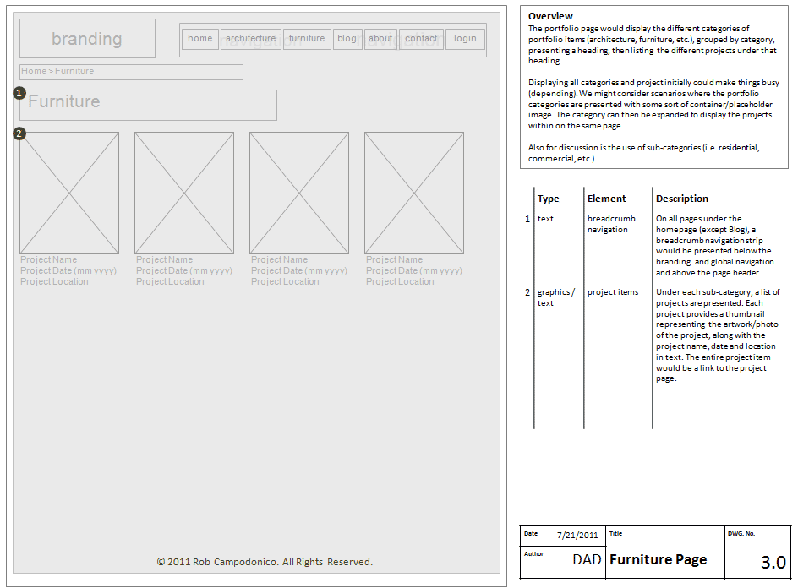798x588 pixels.
Task: Click the Furniture page heading box
Action: 148,106
